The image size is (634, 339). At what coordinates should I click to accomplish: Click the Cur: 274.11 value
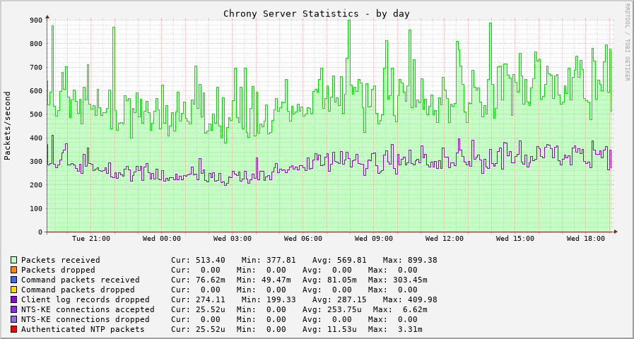(x=198, y=300)
